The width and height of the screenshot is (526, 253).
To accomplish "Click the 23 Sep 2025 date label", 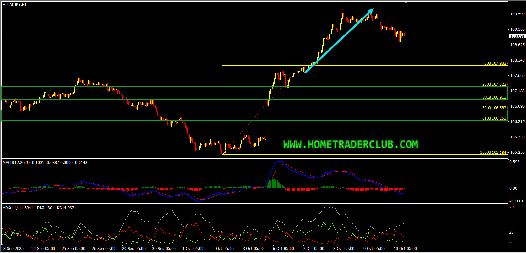I will (x=13, y=249).
